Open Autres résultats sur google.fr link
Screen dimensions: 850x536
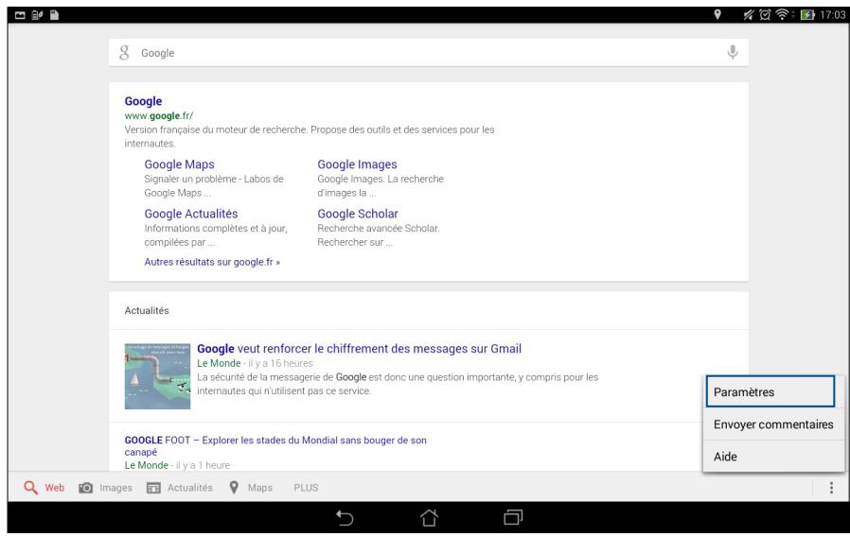pyautogui.click(x=212, y=262)
